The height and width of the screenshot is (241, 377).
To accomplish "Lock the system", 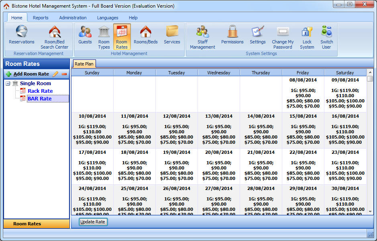I will [x=307, y=36].
